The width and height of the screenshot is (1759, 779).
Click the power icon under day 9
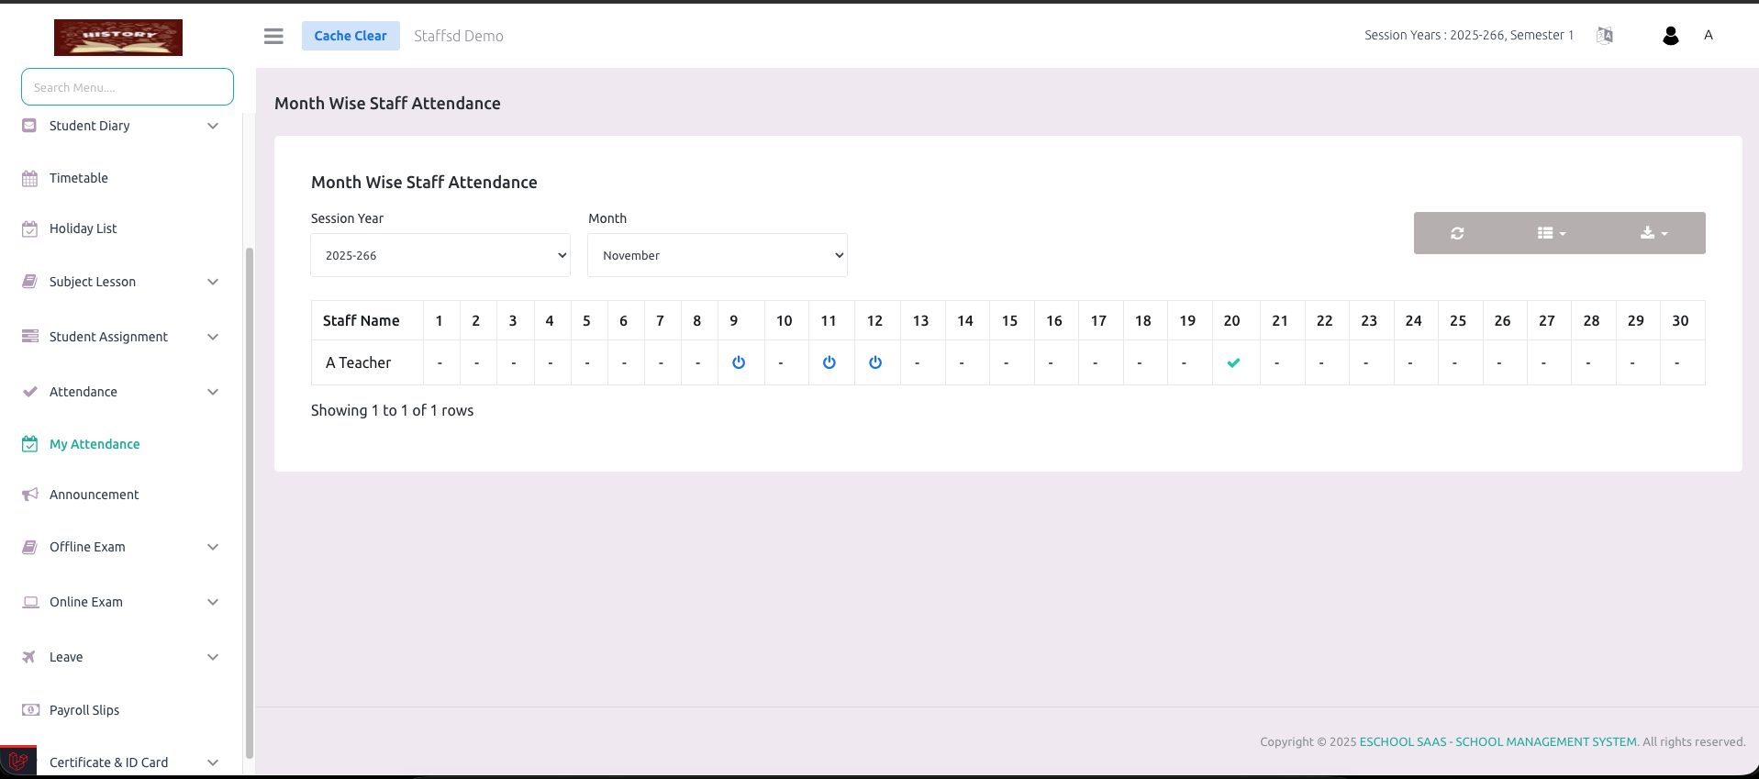coord(739,362)
